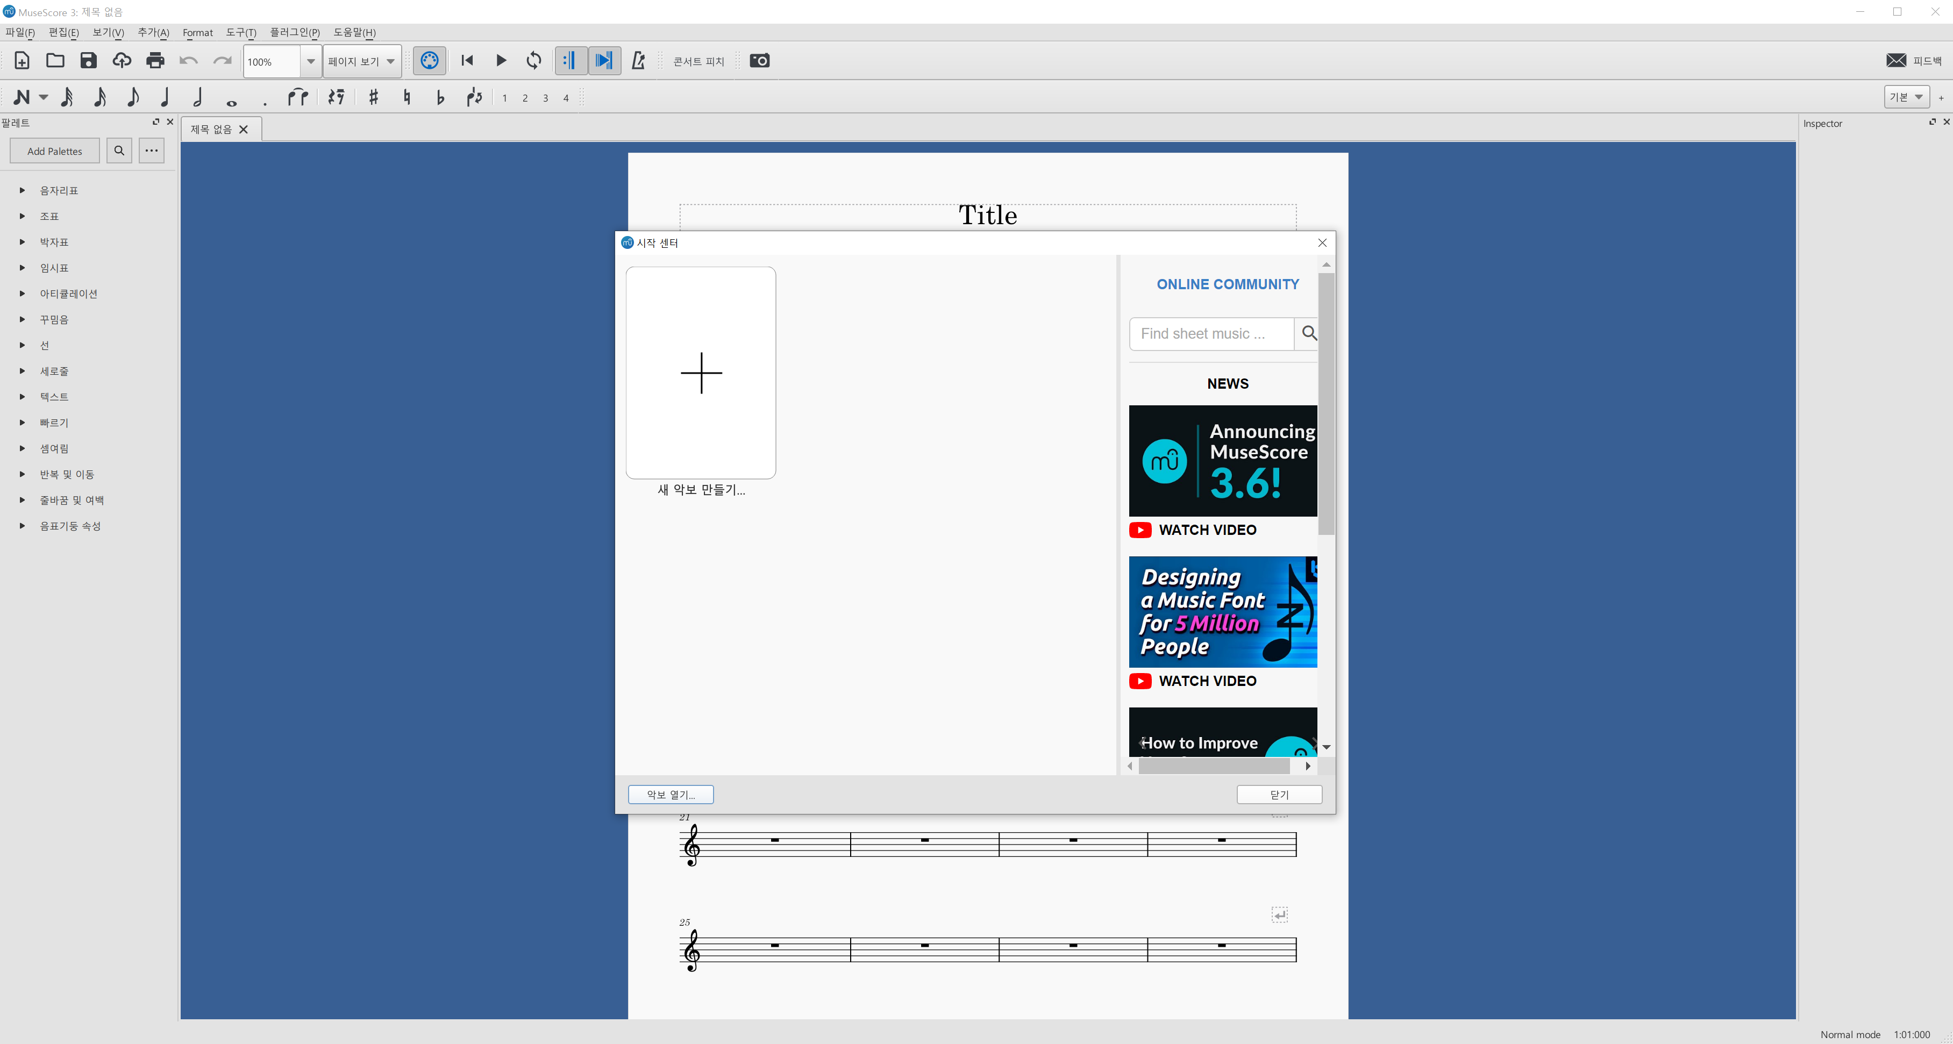
Task: Click the sharp accidental icon
Action: pos(373,97)
